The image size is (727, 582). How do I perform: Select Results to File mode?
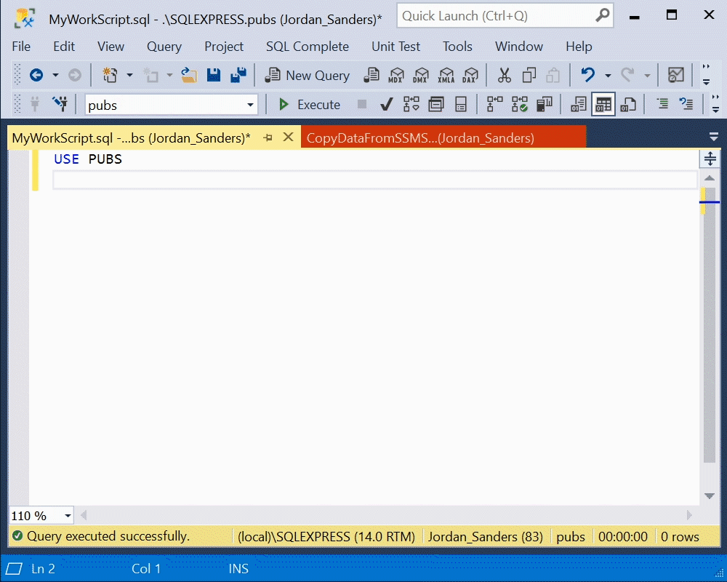click(628, 104)
